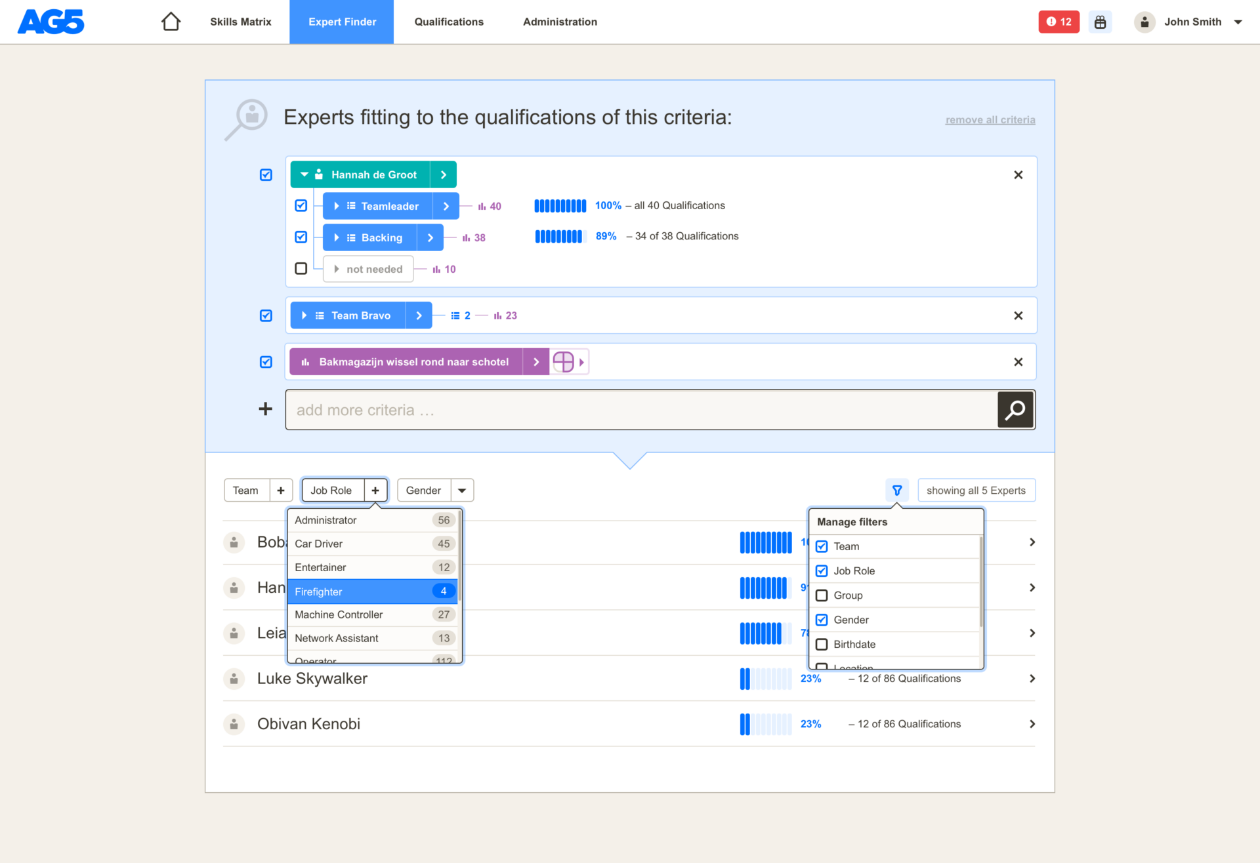Uncheck the Hannah de Groot criteria checkbox
Screen dimensions: 1260x863
[x=266, y=175]
